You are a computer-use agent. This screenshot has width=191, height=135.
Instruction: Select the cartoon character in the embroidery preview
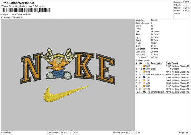[59, 64]
